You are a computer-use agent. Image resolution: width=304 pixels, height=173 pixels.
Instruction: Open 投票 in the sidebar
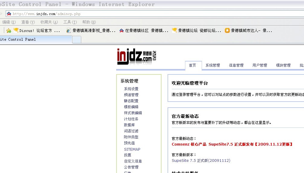pyautogui.click(x=128, y=155)
